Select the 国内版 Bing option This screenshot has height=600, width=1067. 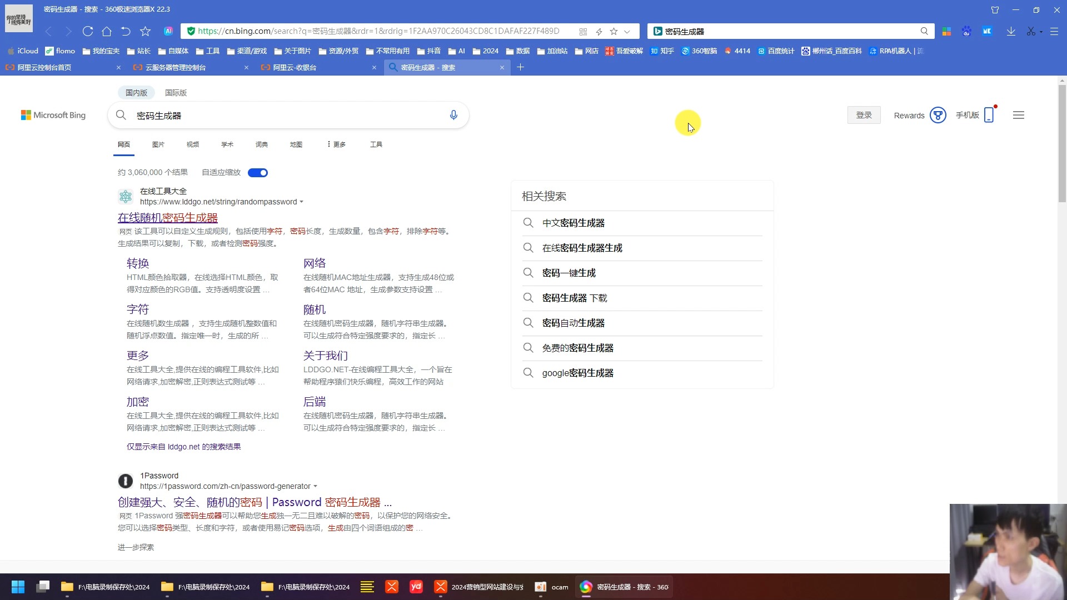[136, 93]
